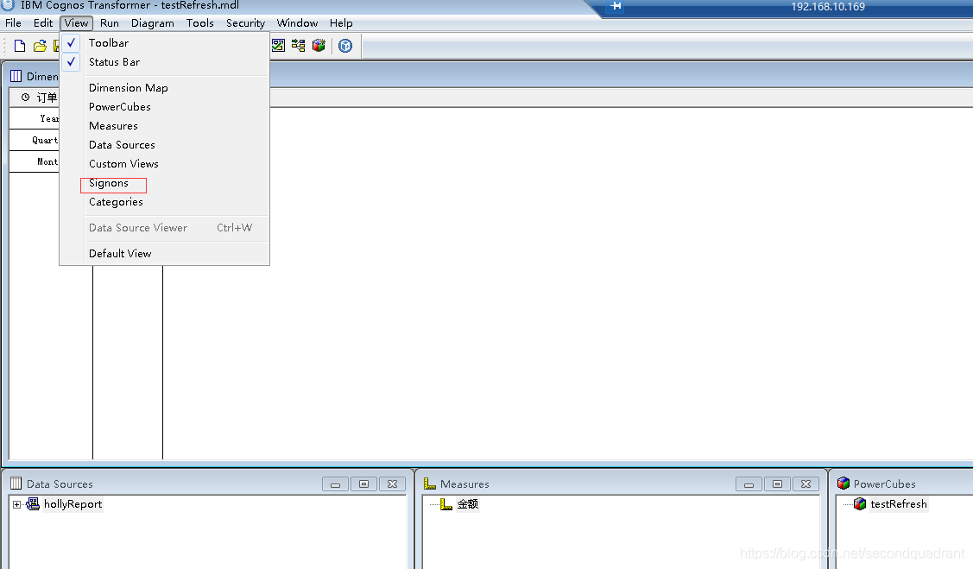The image size is (973, 569).
Task: Minimize the Measures panel
Action: (x=749, y=484)
